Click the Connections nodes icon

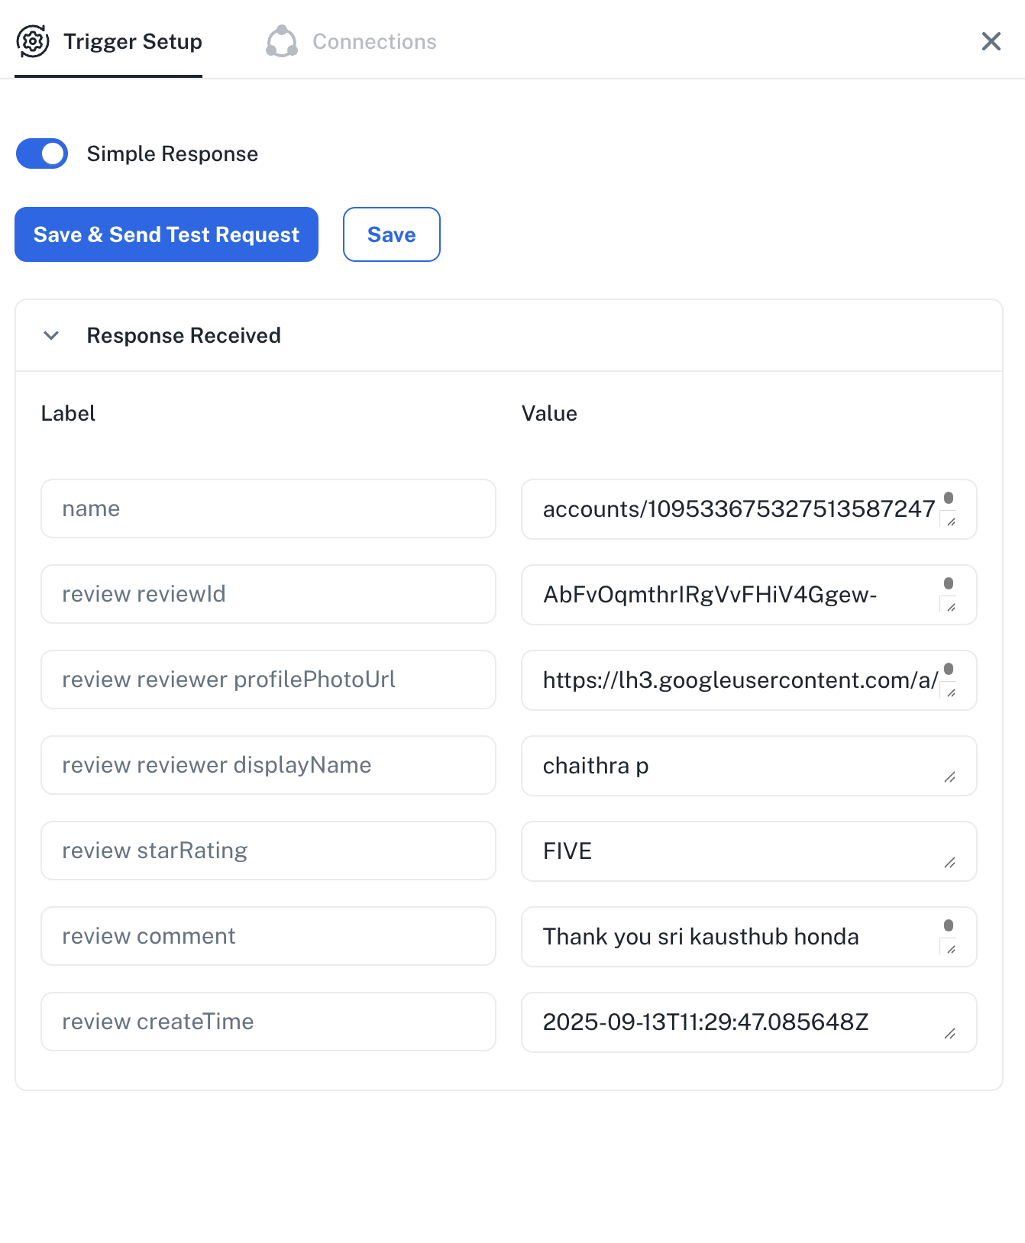pos(282,41)
